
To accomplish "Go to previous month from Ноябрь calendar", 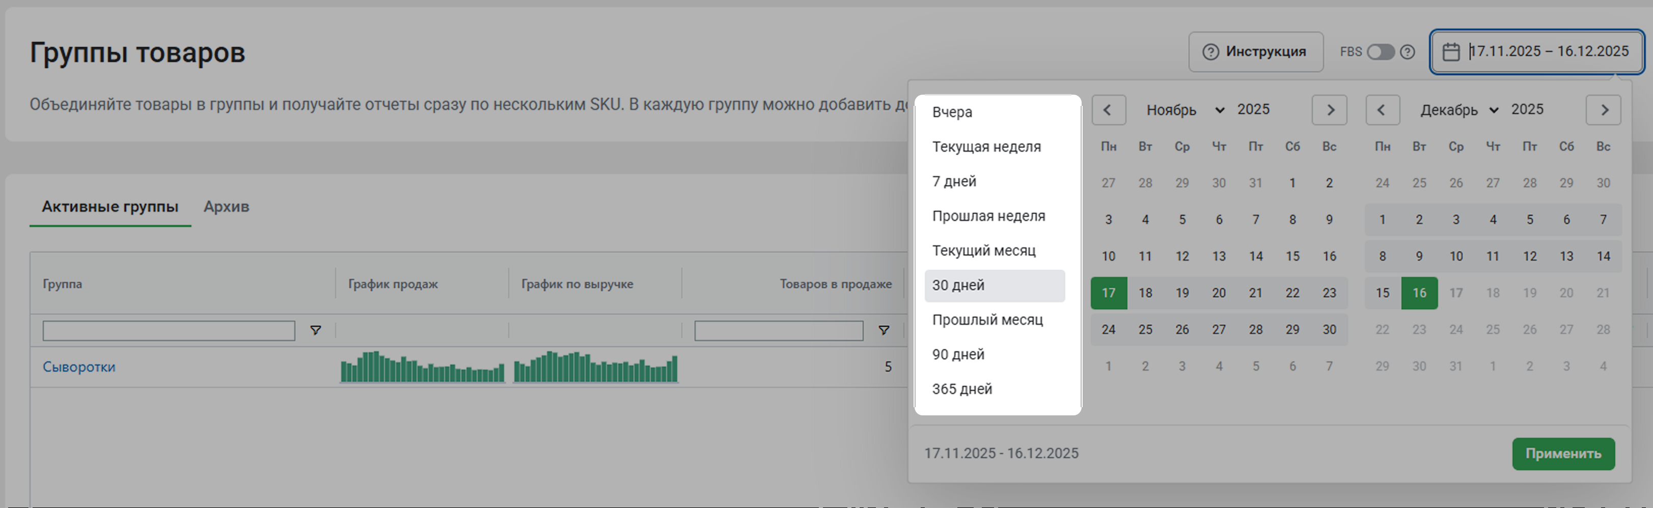I will click(1108, 109).
